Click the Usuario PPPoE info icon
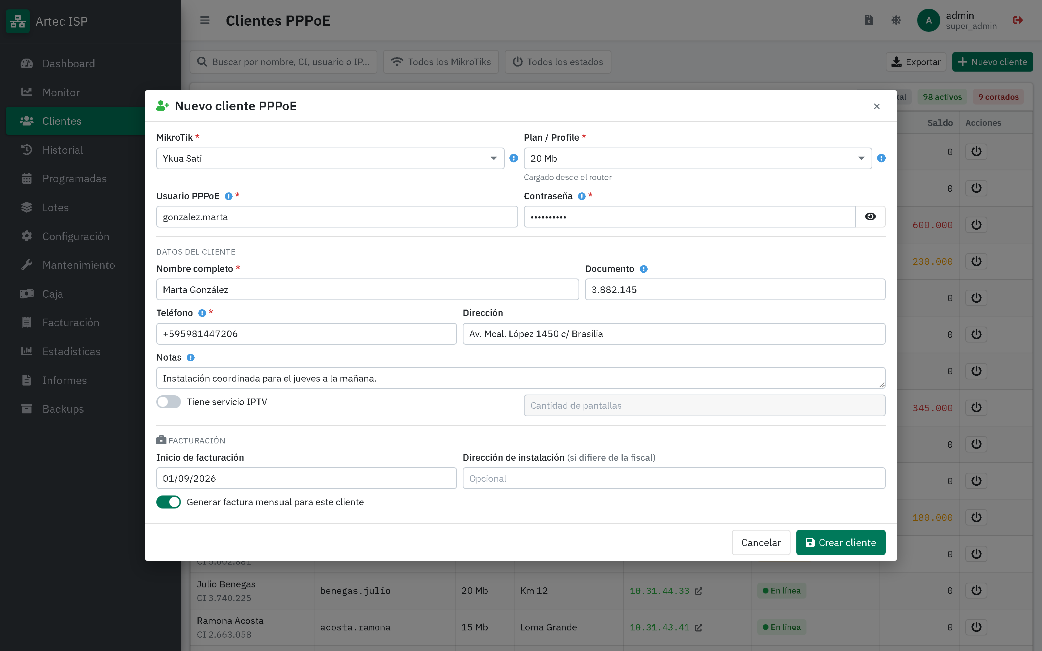Image resolution: width=1042 pixels, height=651 pixels. [x=229, y=196]
